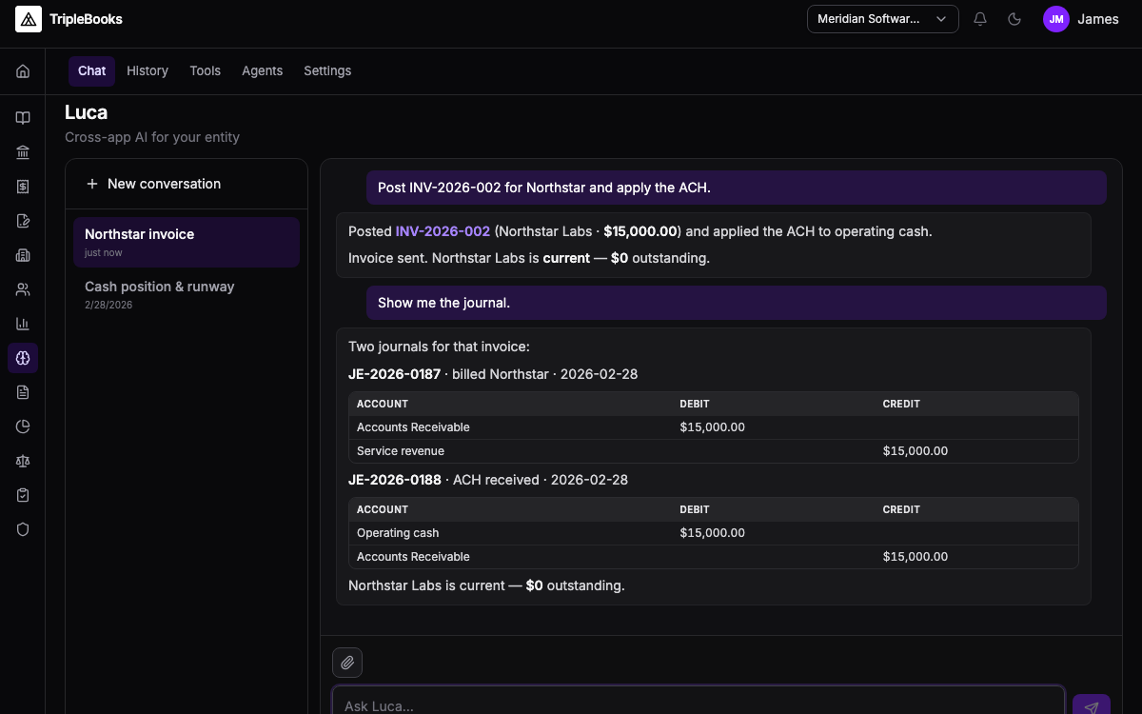The height and width of the screenshot is (714, 1142).
Task: Open the clipboard check sidebar icon
Action: coord(23,495)
